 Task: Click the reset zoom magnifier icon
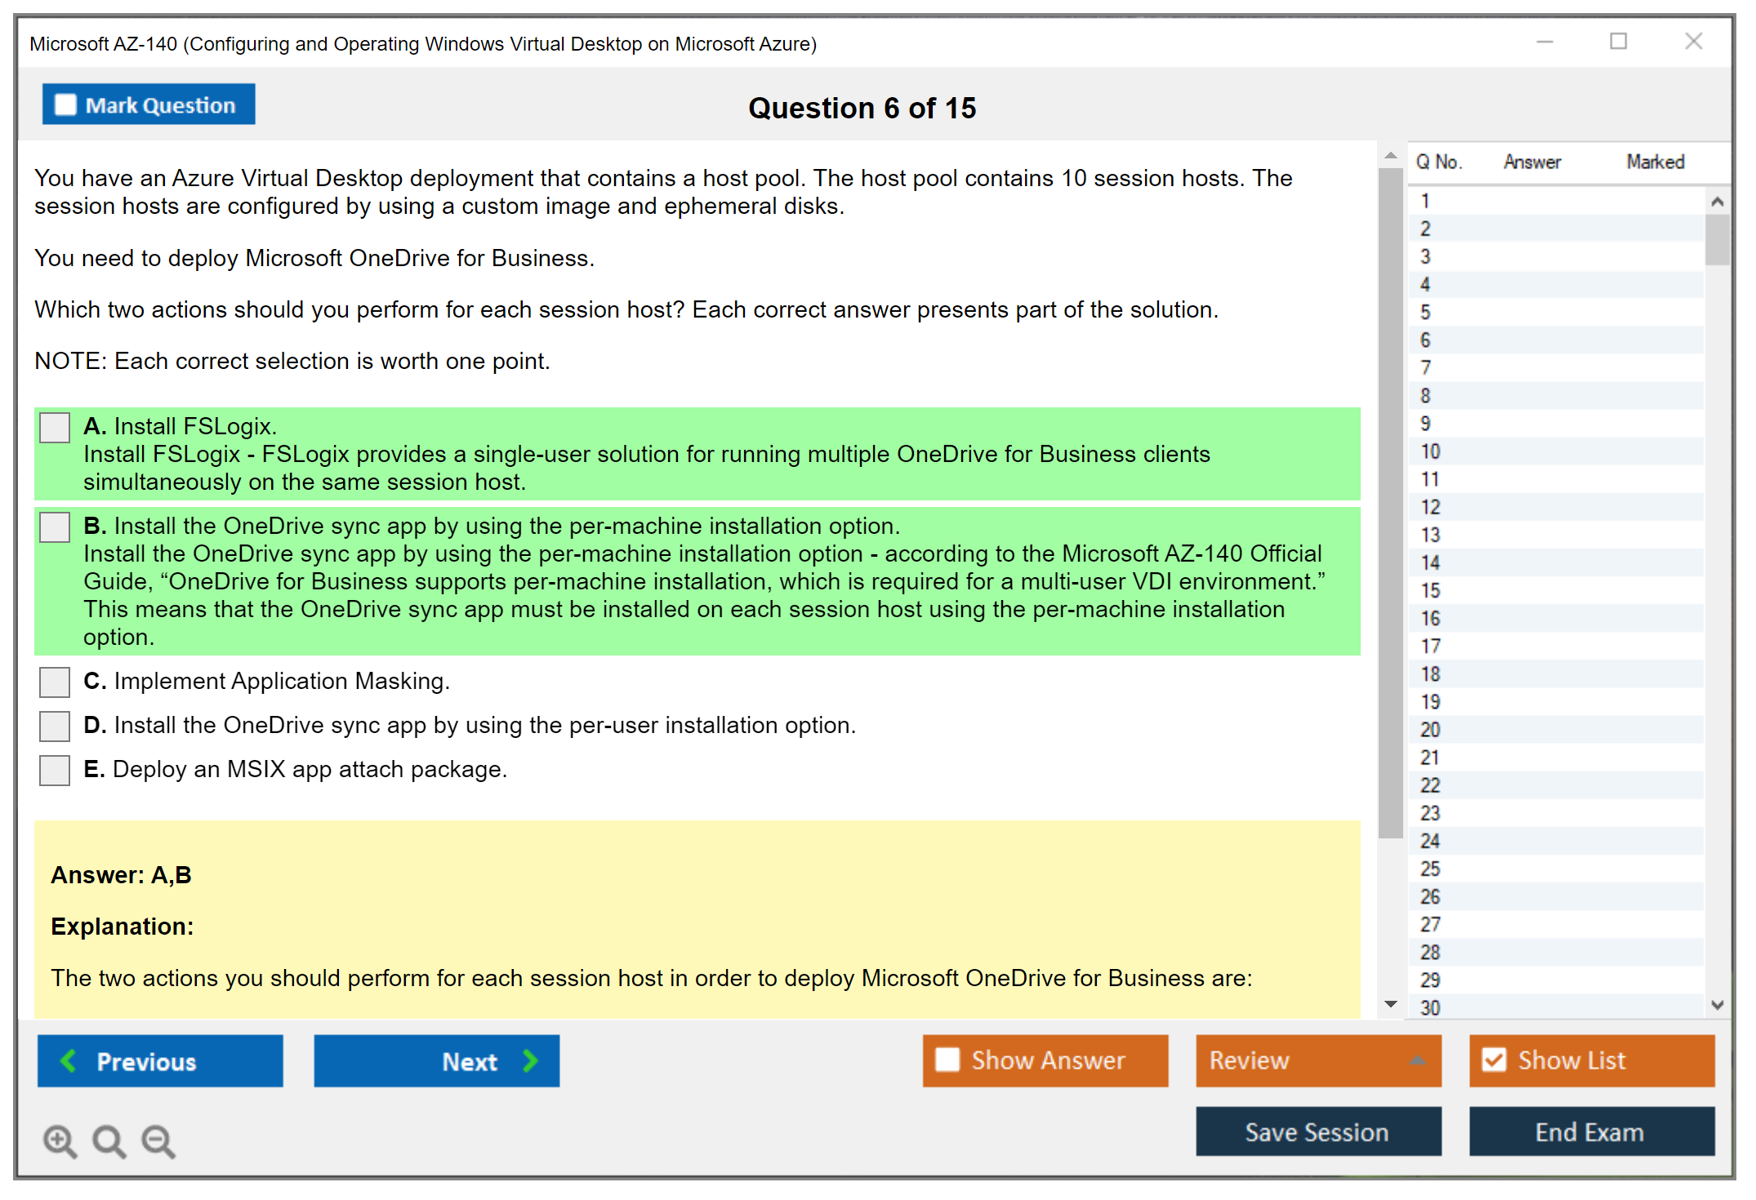[x=109, y=1141]
